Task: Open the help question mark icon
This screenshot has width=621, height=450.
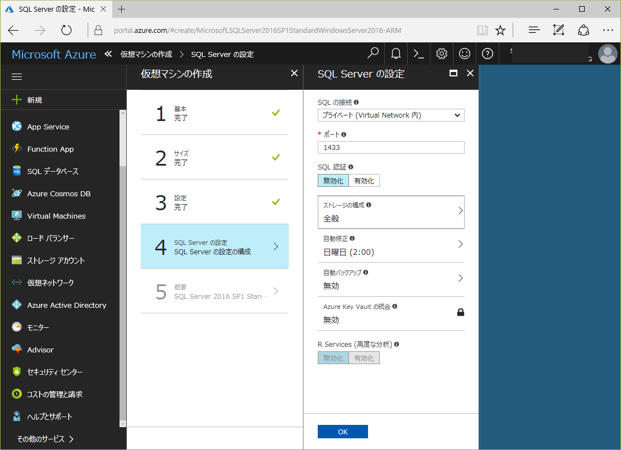Action: (x=488, y=54)
